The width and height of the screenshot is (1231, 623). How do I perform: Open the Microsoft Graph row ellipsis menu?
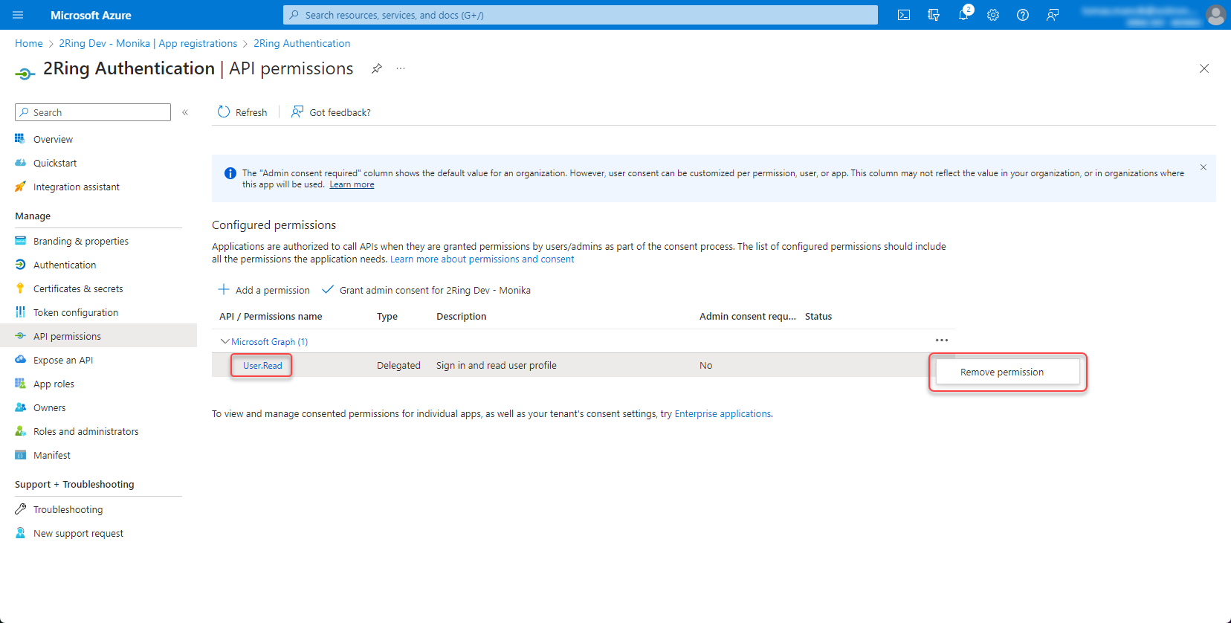(941, 340)
